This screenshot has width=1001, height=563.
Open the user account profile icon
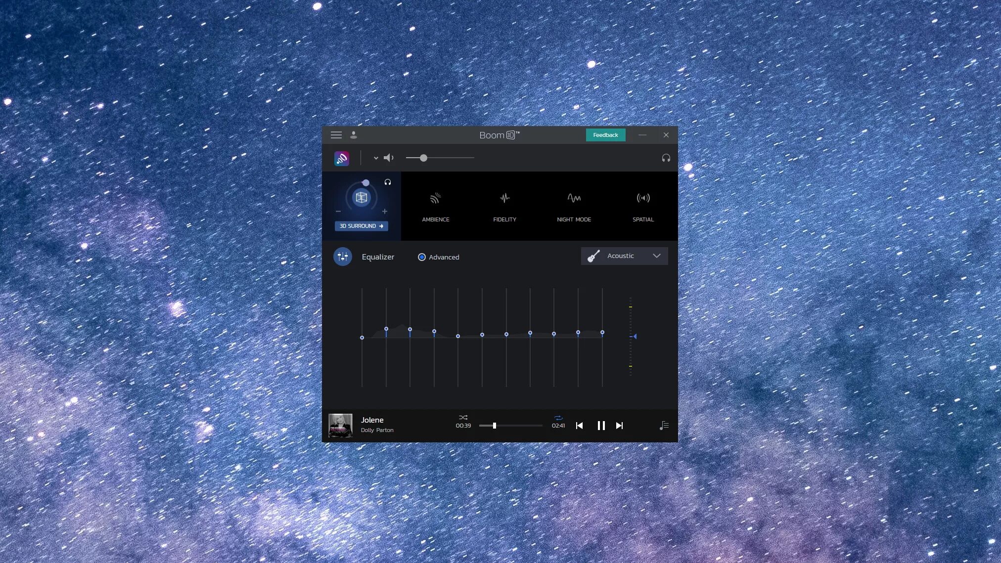tap(354, 135)
